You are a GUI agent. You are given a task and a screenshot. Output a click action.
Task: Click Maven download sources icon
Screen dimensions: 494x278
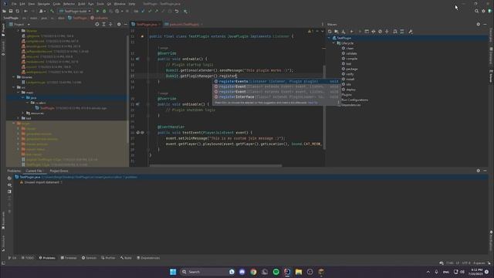tap(343, 32)
